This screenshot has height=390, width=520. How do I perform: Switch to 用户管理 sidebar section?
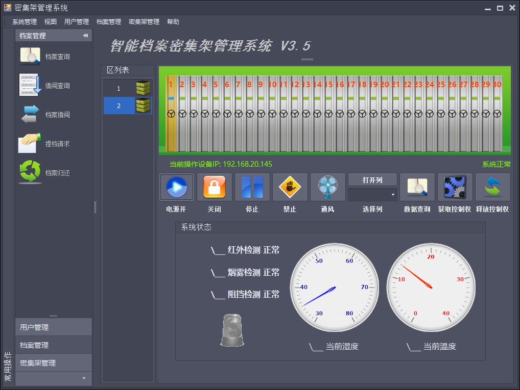click(54, 327)
